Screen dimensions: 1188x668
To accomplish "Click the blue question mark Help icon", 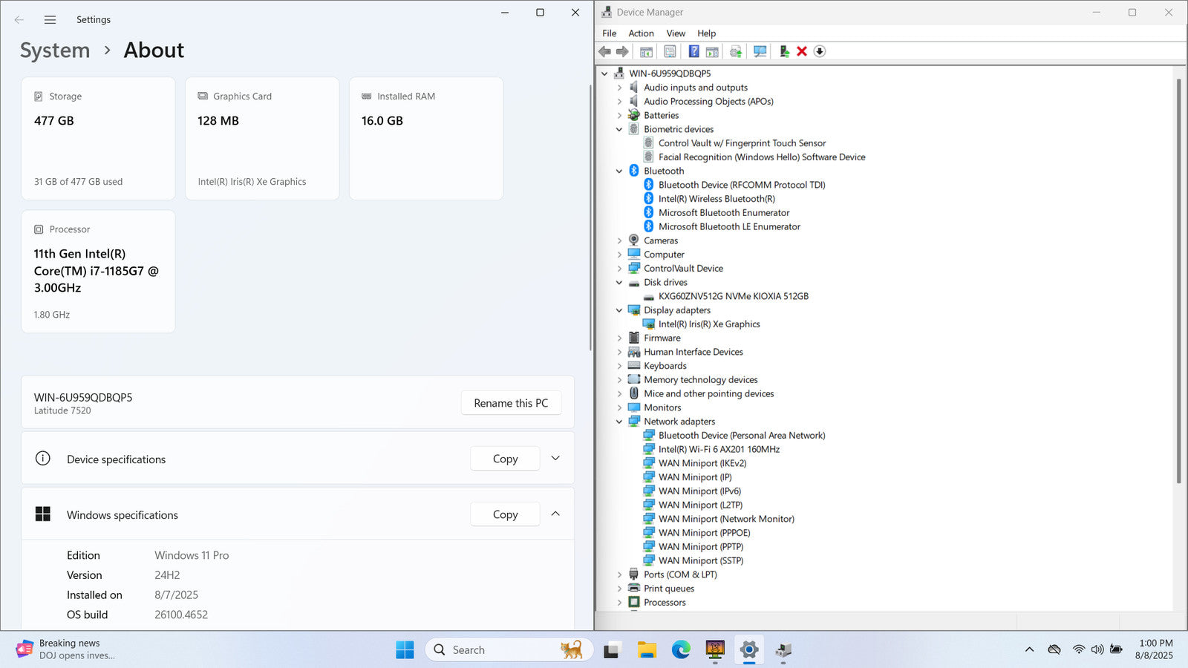I will 693,51.
